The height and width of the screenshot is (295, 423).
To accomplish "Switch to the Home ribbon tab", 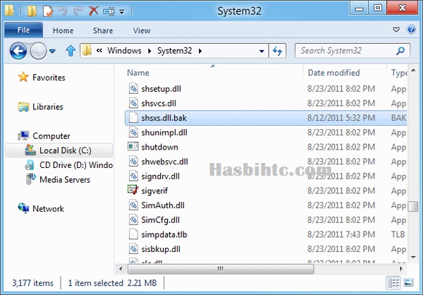I will pyautogui.click(x=63, y=30).
